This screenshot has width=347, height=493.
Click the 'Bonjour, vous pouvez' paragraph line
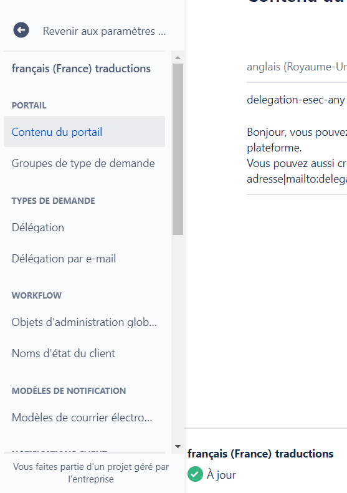[297, 132]
